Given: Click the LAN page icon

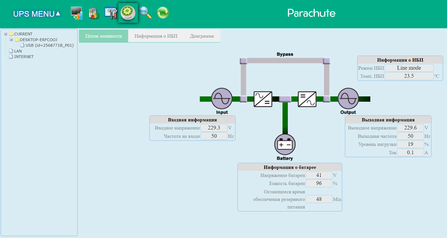Looking at the screenshot, I should pos(11,51).
